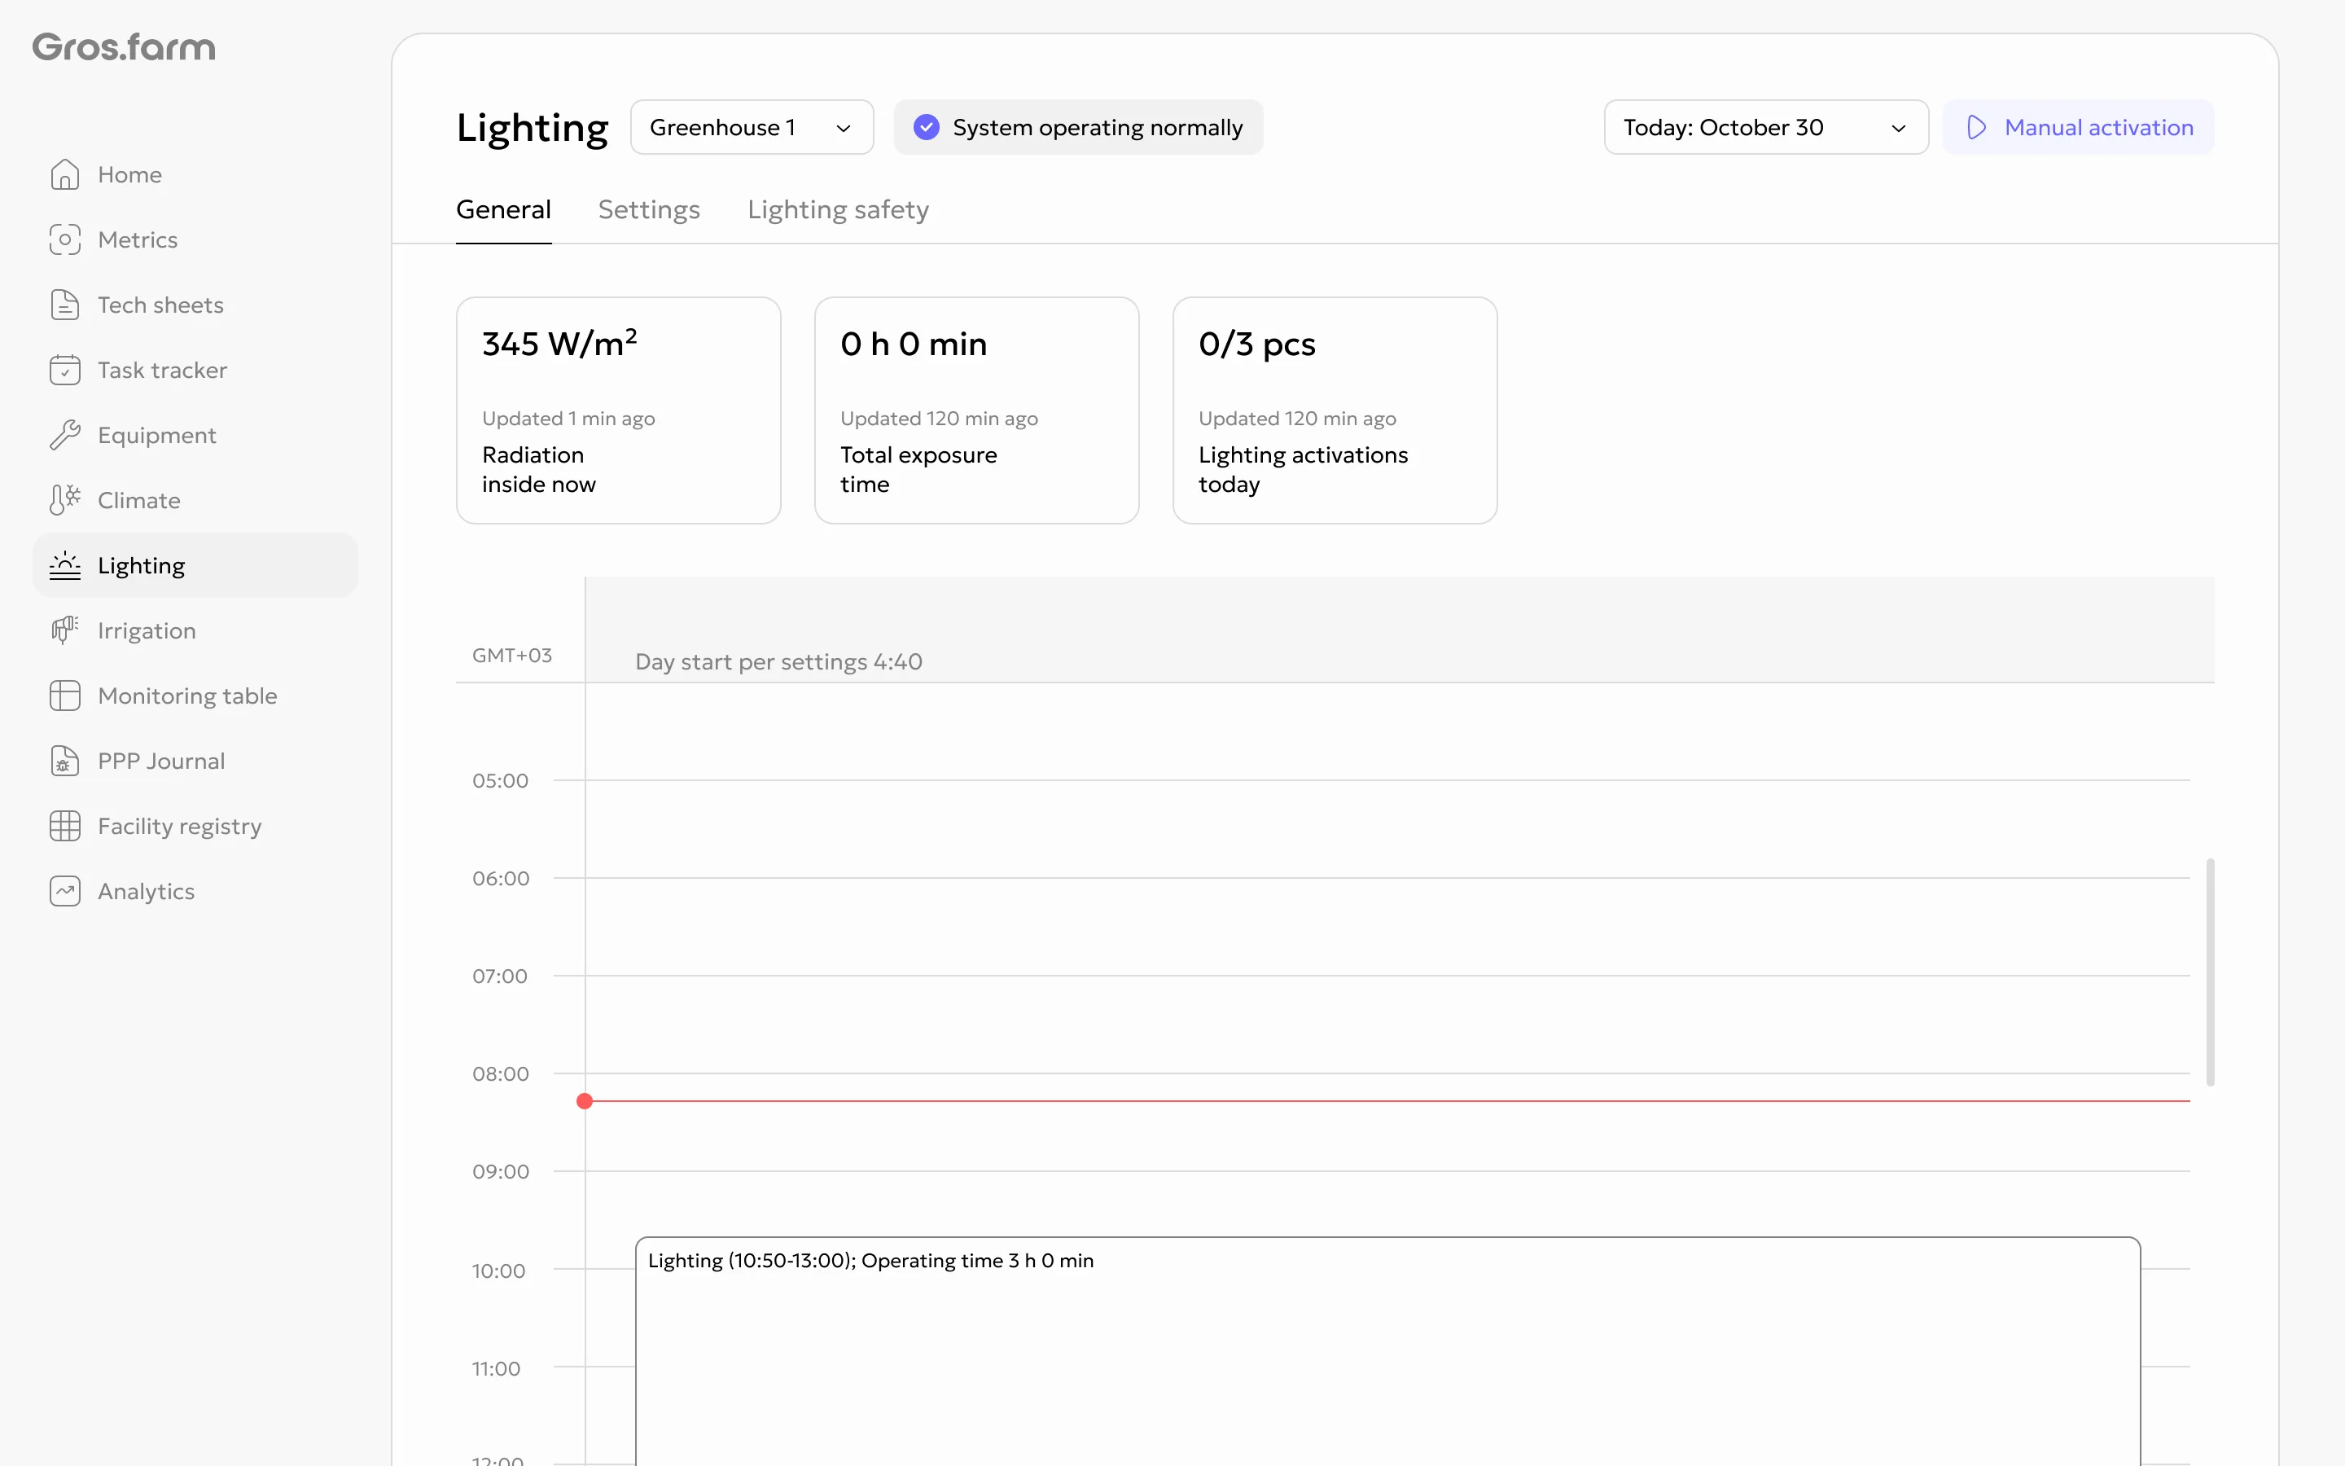Click the Manual activation button
The width and height of the screenshot is (2345, 1466).
2079,127
